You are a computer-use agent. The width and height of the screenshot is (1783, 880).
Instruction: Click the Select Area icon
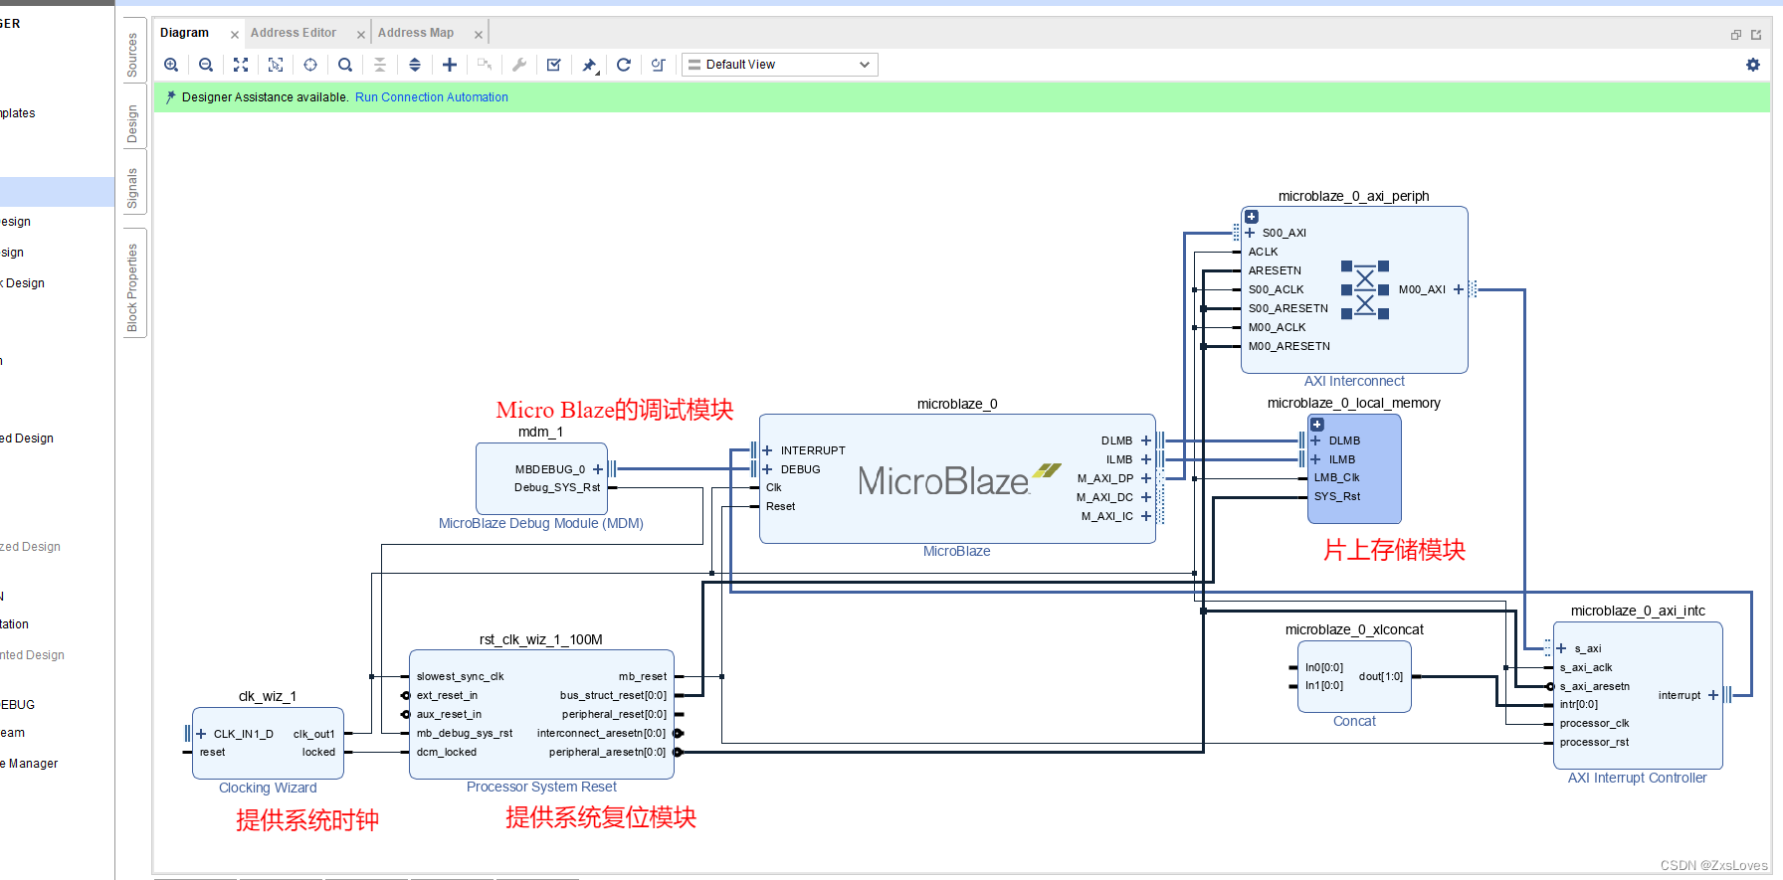coord(276,65)
